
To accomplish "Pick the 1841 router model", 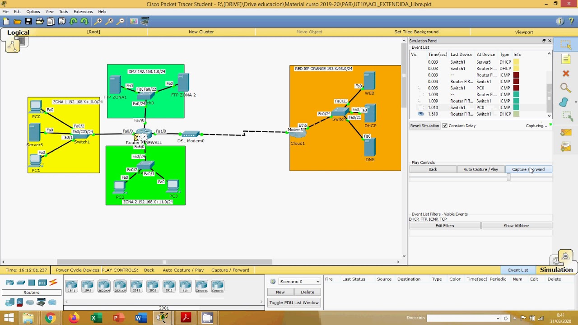I will [x=71, y=286].
